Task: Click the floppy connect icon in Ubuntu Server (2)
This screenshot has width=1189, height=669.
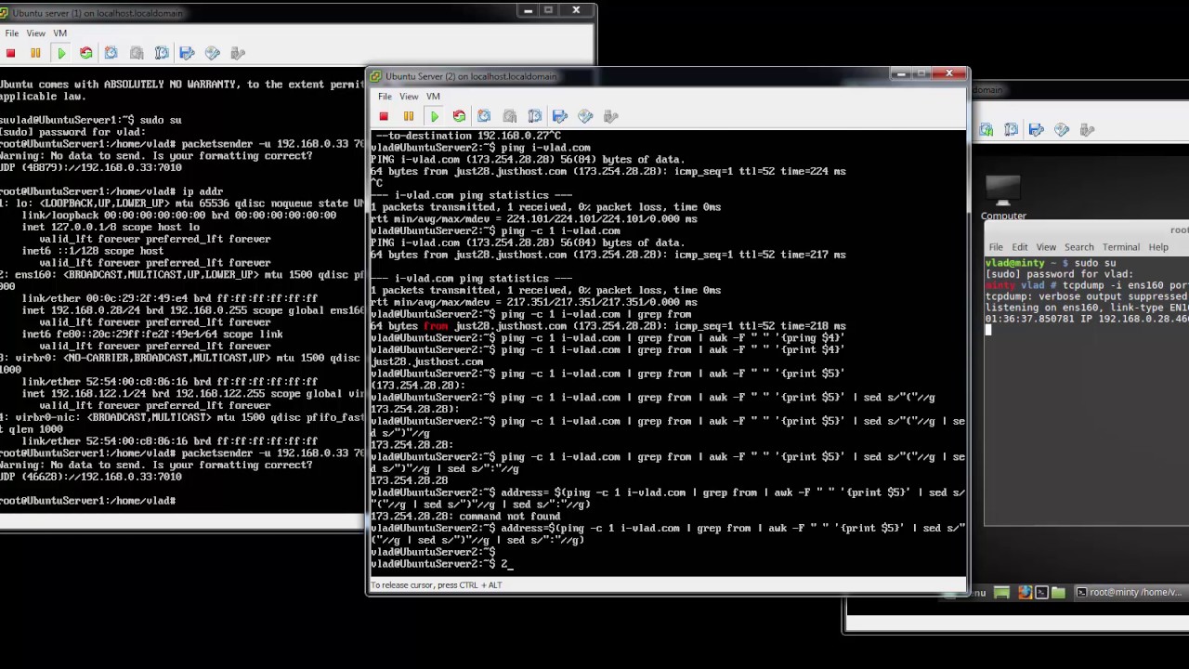Action: pos(559,116)
